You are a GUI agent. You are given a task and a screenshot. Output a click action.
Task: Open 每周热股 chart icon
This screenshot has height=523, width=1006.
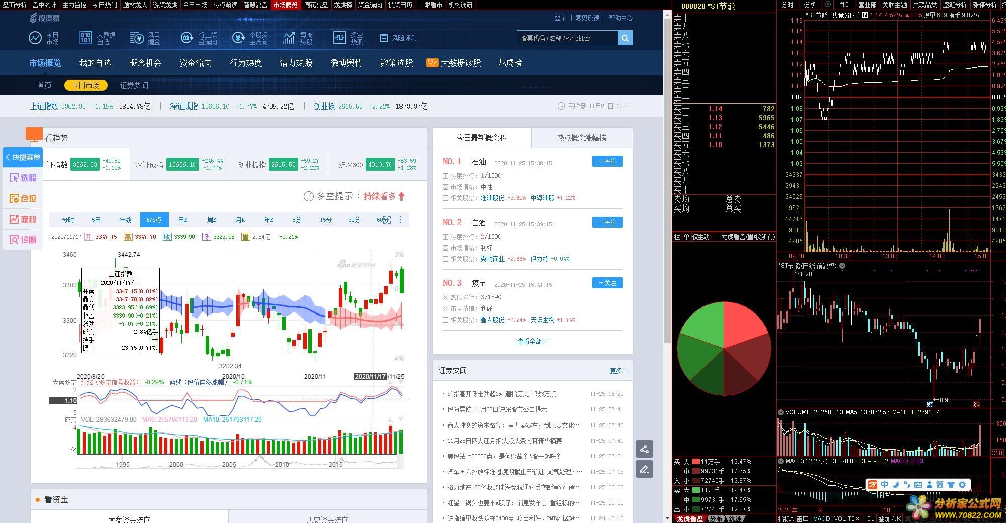pyautogui.click(x=289, y=38)
